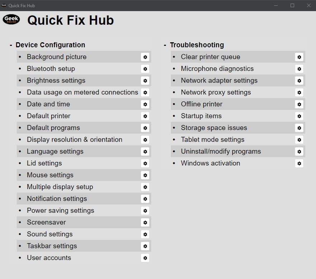Click the gear beside Brightness settings
Screen dimensions: 316x279
point(145,81)
